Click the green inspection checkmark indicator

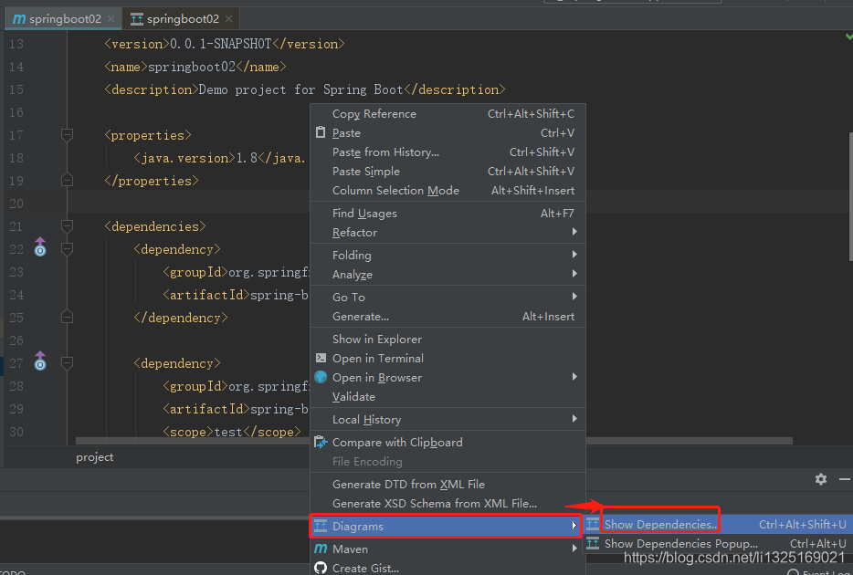click(849, 37)
